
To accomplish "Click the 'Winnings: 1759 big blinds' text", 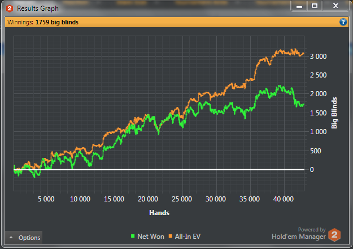I will (43, 22).
